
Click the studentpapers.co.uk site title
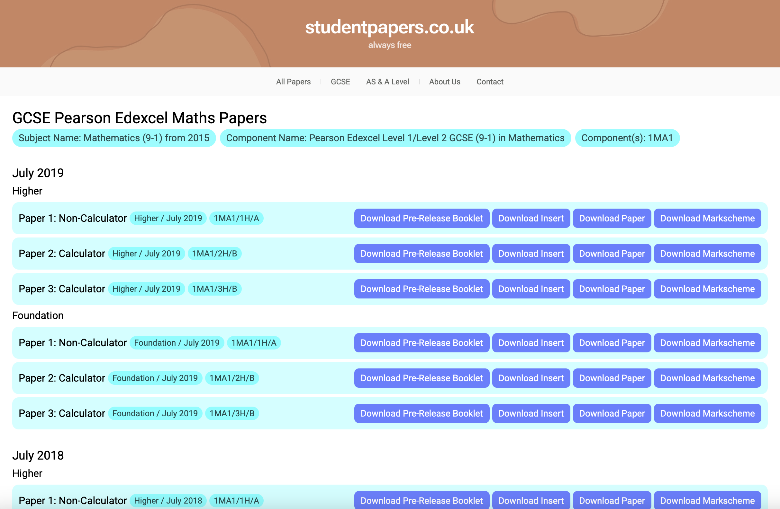(389, 27)
